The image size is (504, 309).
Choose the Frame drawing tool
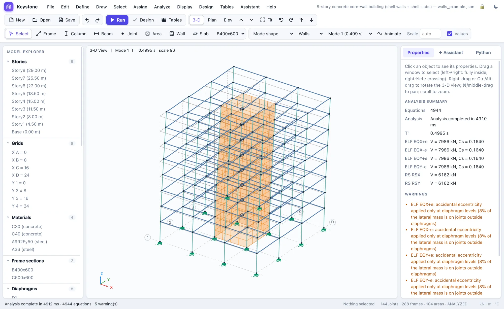tap(46, 34)
